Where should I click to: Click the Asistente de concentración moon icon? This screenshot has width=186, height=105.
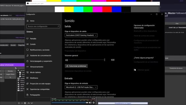click(x=28, y=55)
